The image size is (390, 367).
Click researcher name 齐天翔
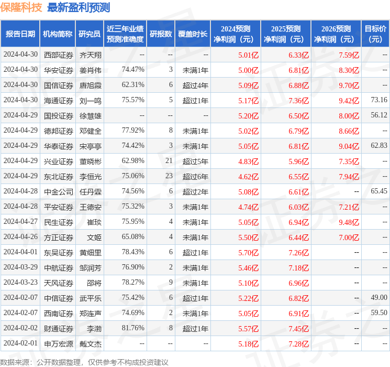point(90,55)
